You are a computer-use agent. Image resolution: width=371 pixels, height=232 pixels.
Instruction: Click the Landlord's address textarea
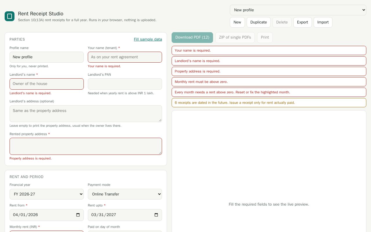point(86,114)
